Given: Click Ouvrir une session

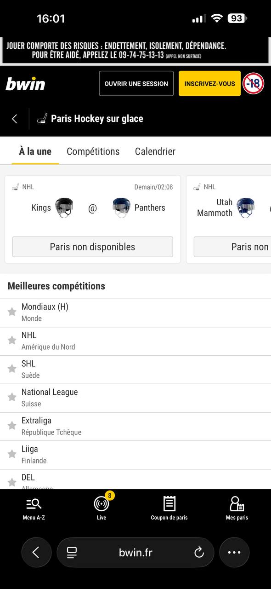Looking at the screenshot, I should click(x=136, y=83).
